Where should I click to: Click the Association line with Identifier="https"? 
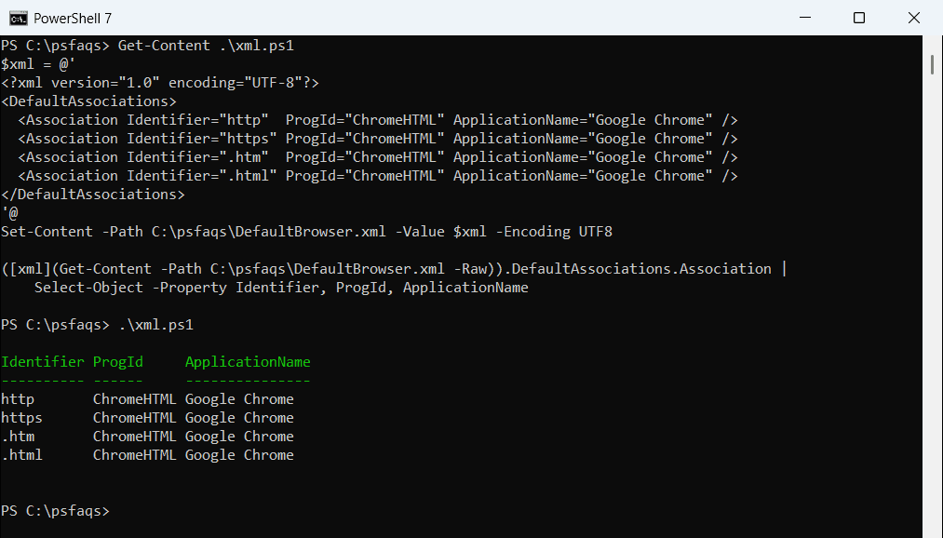point(378,139)
